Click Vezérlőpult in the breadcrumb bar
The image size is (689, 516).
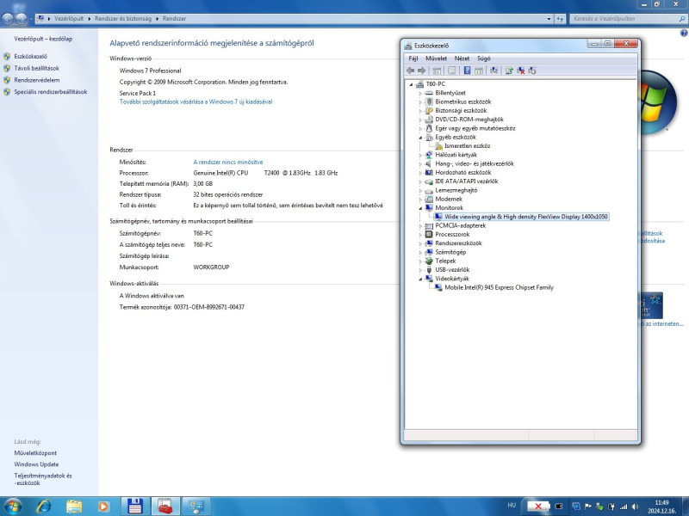(69, 19)
